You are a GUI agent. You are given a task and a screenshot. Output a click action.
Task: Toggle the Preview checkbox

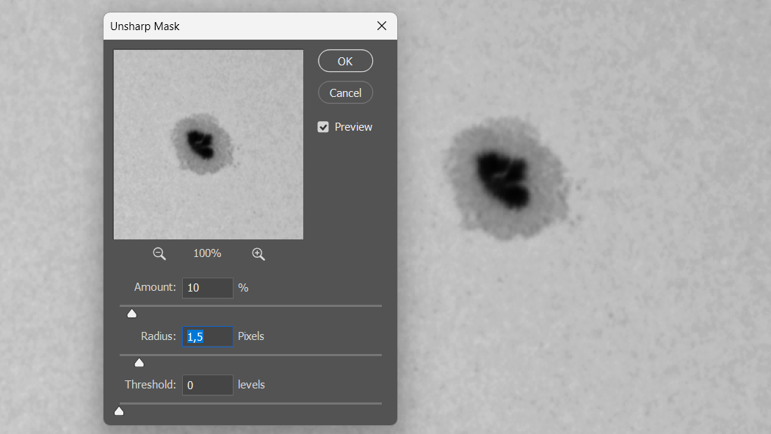point(323,127)
